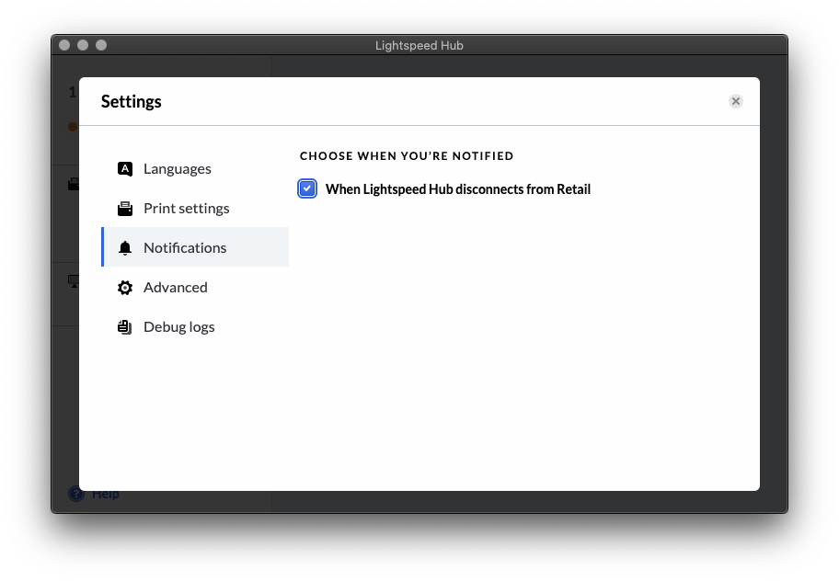Click the printer icon for Print settings

tap(125, 209)
